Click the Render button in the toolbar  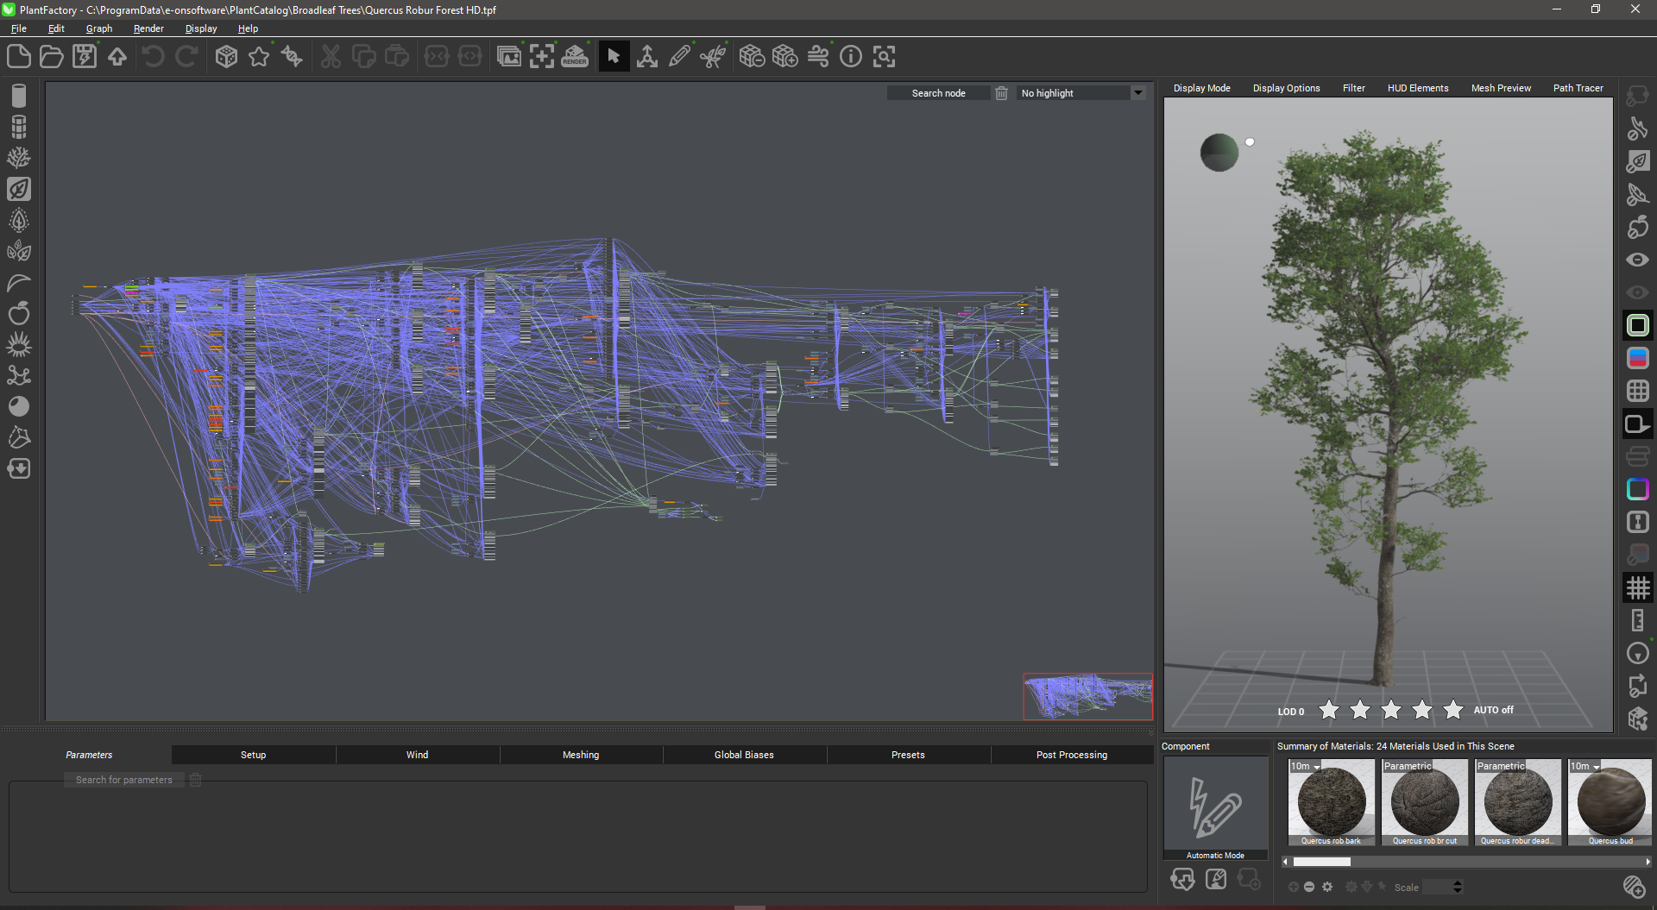pyautogui.click(x=575, y=57)
